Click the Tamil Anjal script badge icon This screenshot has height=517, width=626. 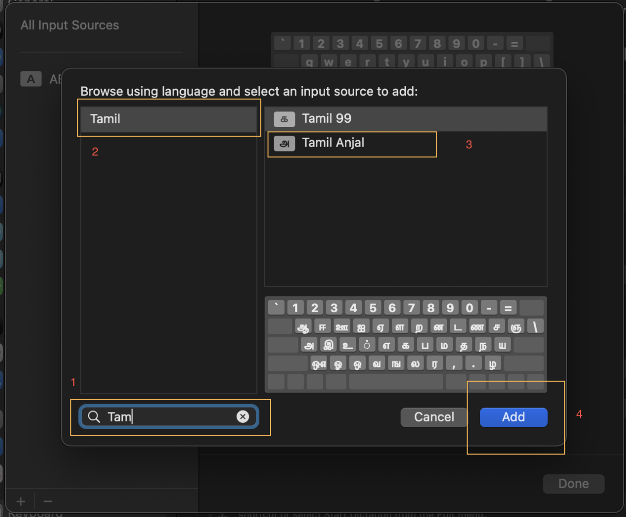(x=285, y=143)
